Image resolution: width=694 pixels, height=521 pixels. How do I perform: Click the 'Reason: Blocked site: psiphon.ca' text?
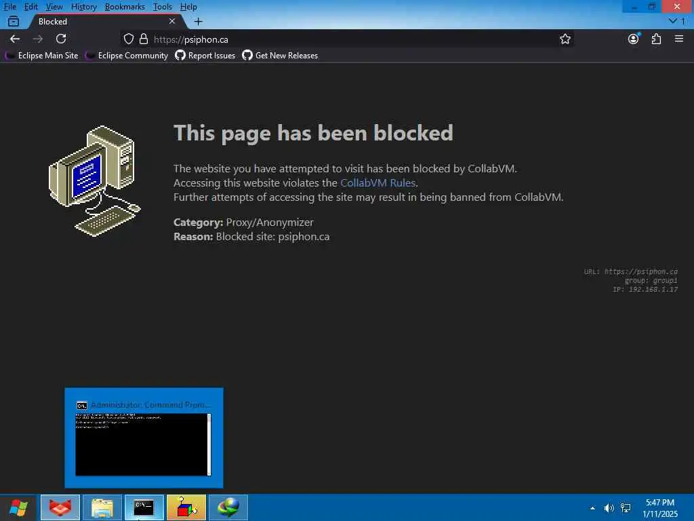tap(251, 237)
